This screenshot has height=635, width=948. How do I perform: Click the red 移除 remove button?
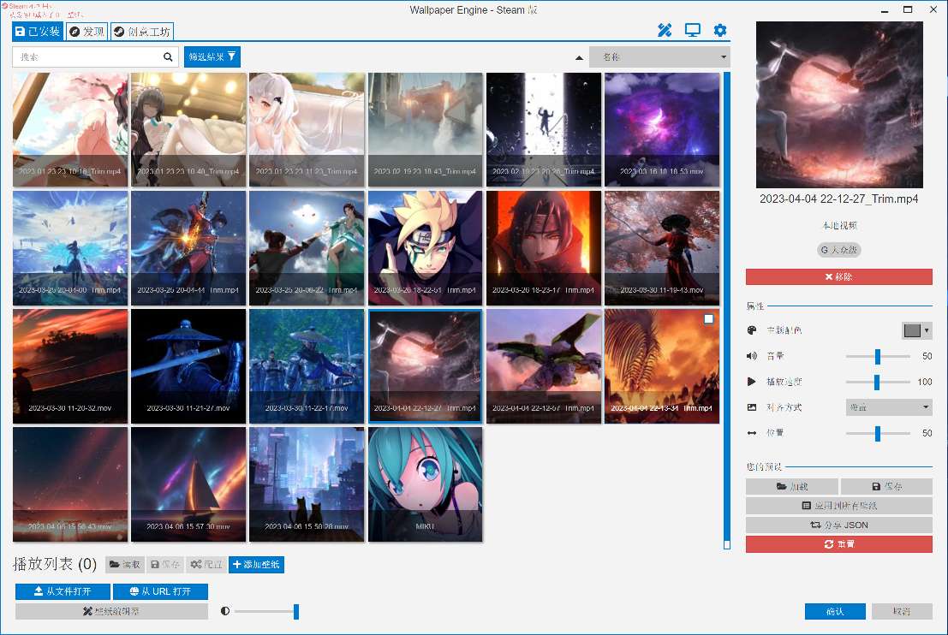point(838,276)
